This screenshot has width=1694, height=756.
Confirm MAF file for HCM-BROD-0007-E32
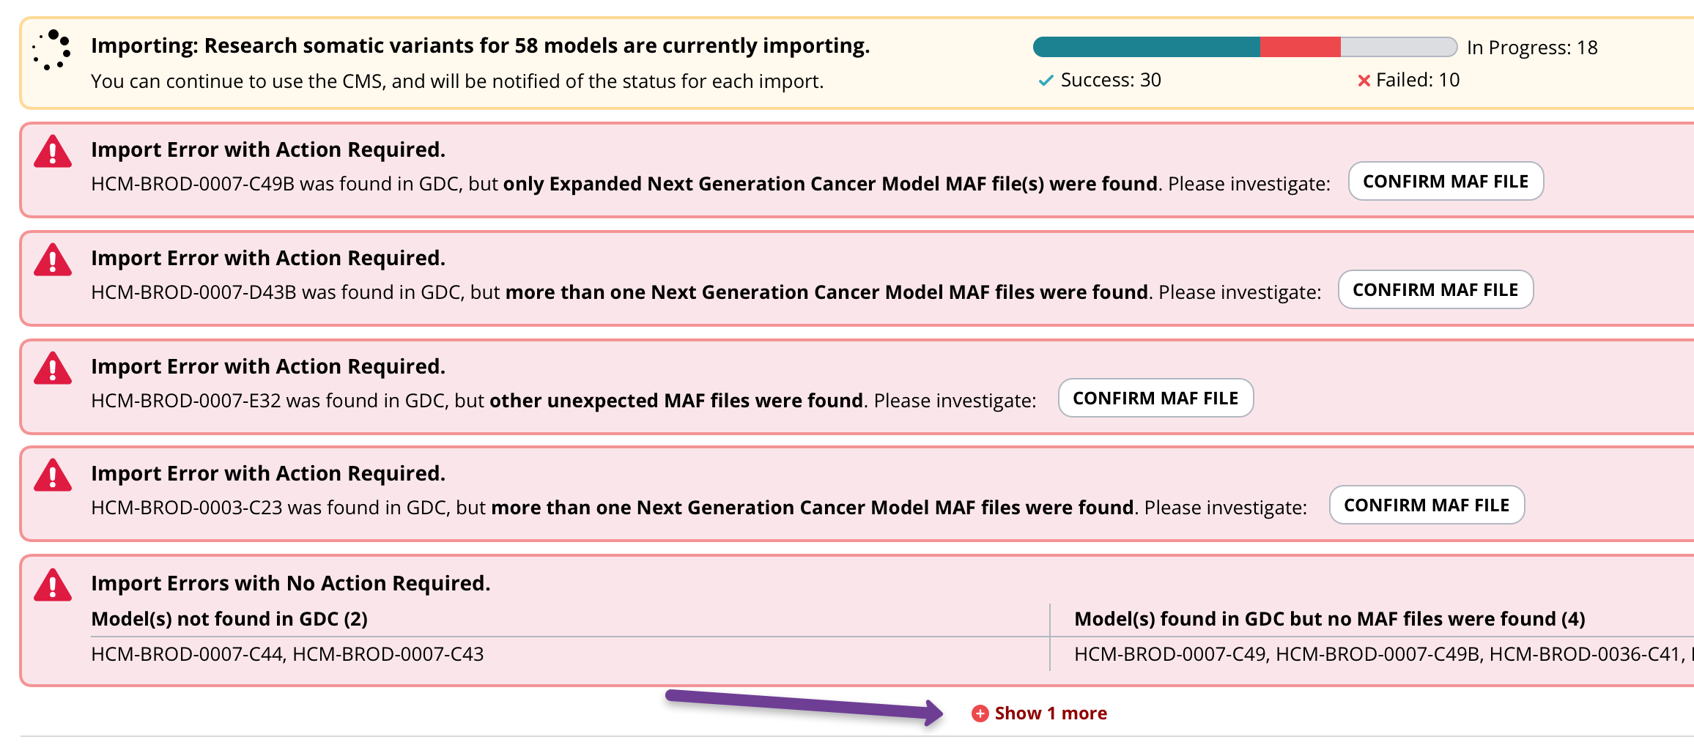coord(1155,398)
